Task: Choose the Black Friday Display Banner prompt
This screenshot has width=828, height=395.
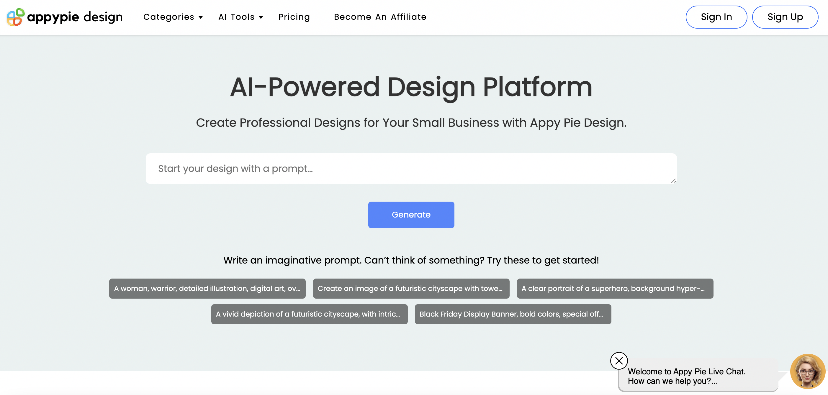Action: point(513,314)
